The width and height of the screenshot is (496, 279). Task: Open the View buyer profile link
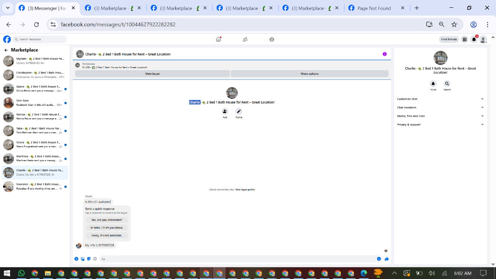pyautogui.click(x=245, y=189)
